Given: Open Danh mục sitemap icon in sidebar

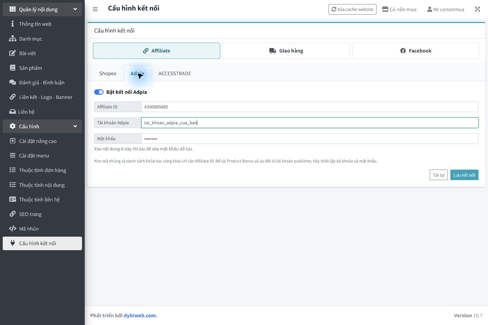Looking at the screenshot, I should [x=13, y=39].
